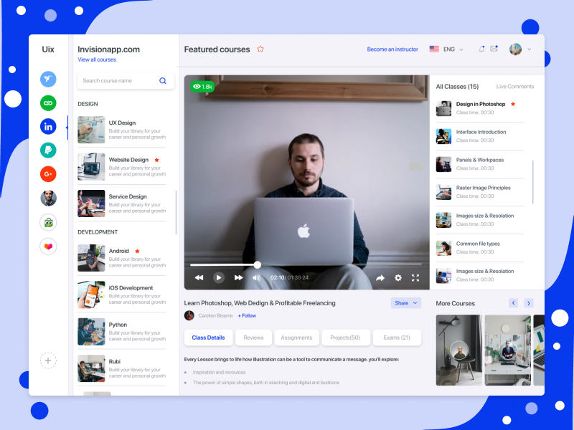Click the Search course name field

tap(118, 81)
